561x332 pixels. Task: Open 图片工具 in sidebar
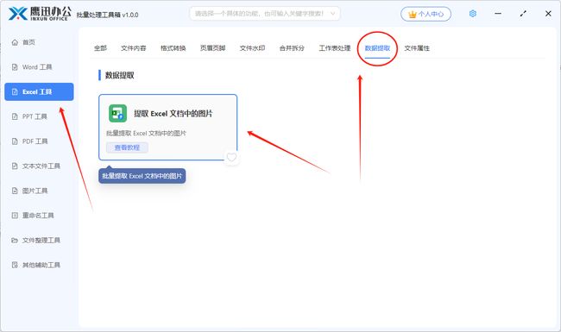35,191
